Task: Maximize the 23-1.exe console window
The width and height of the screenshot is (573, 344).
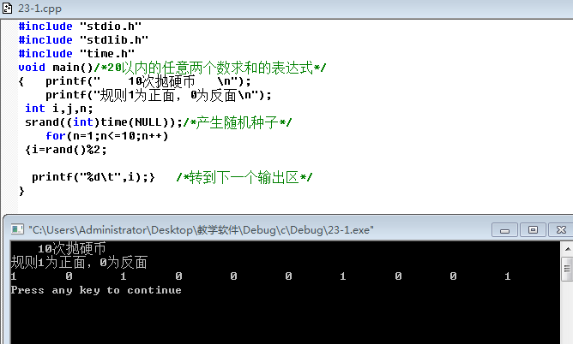Action: 533,230
